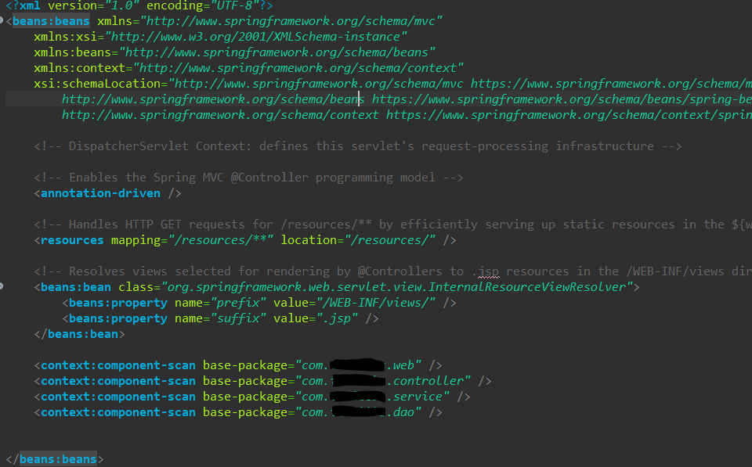Collapse the beans:beans root element fold marker
Viewport: 752px width, 467px height.
[x=4, y=21]
